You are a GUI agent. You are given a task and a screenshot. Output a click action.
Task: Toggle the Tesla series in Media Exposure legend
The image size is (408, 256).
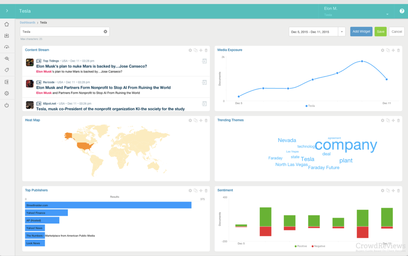[x=310, y=106]
